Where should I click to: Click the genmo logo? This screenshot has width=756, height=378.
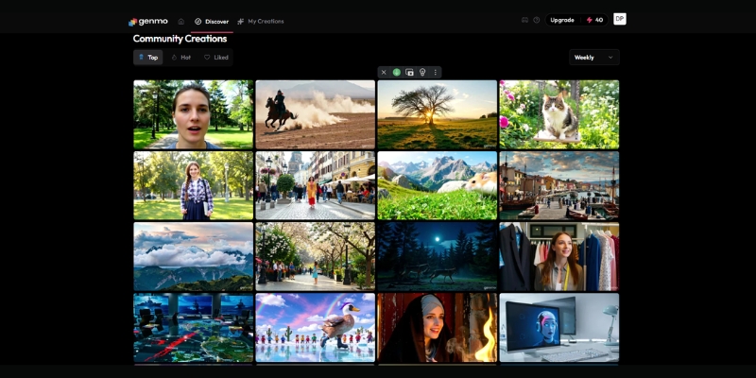[x=148, y=21]
